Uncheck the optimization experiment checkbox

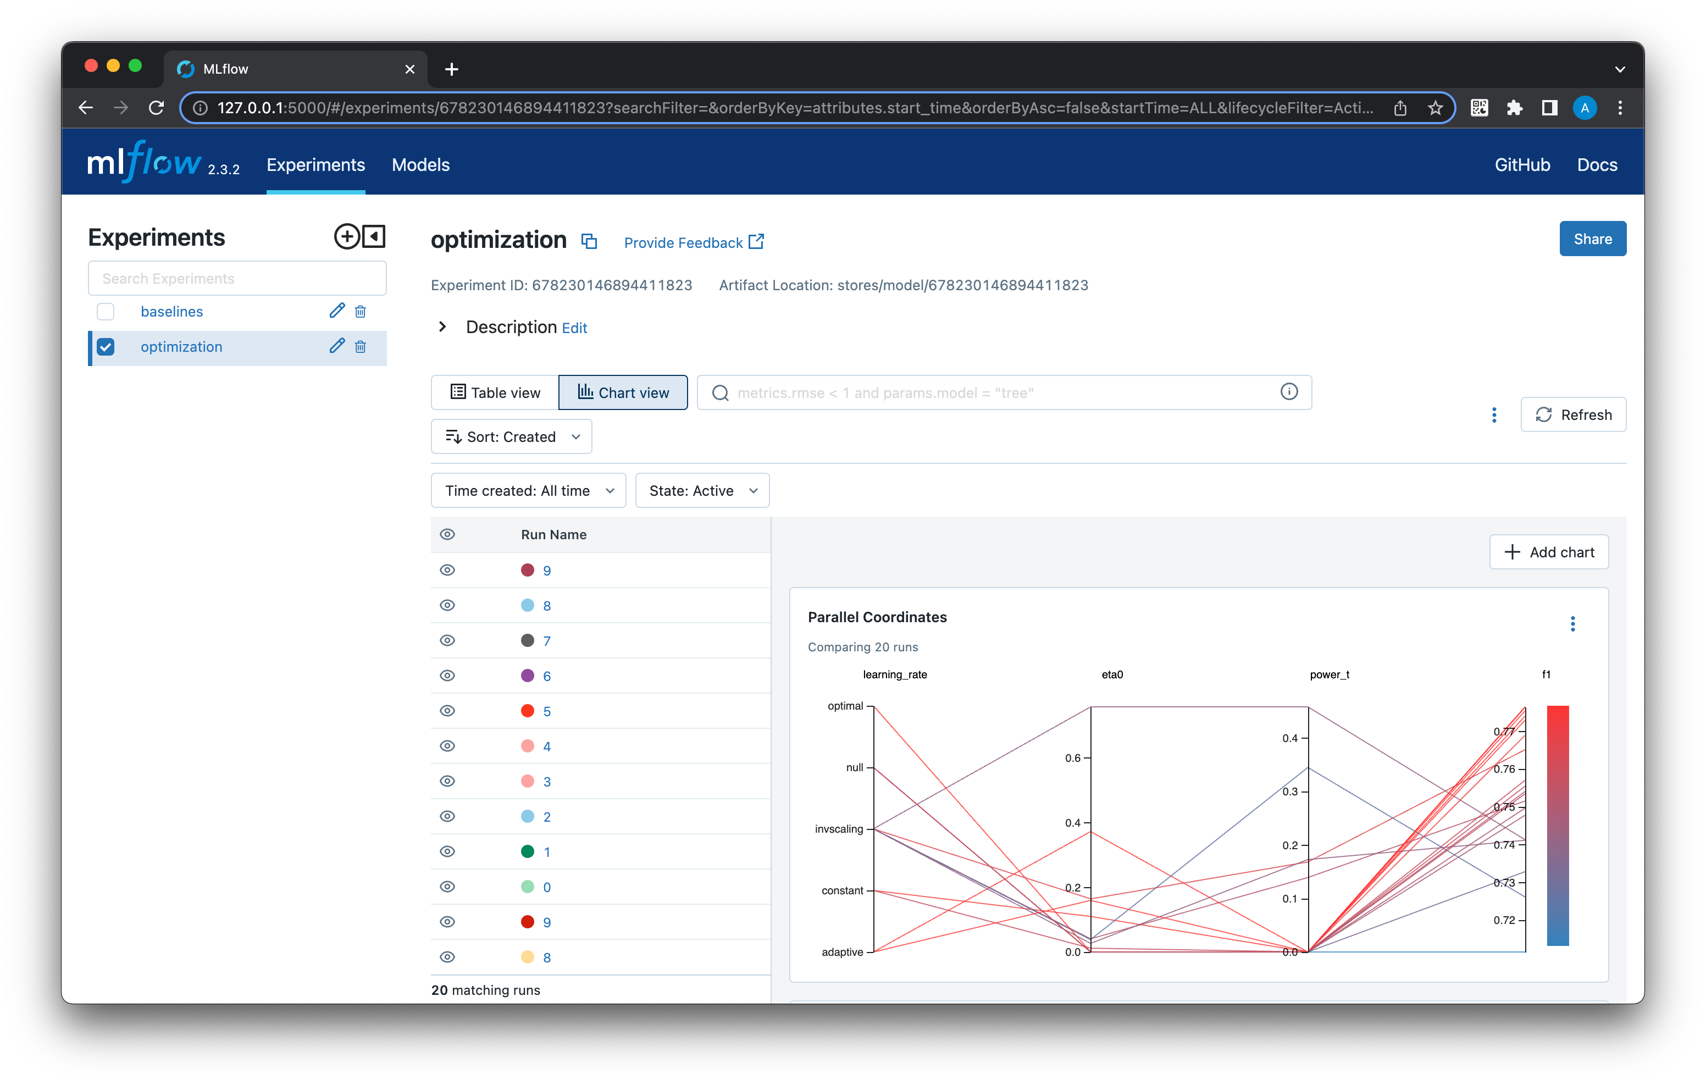[x=106, y=346]
